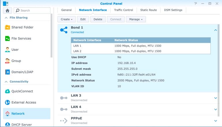This screenshot has height=127, width=222.
Task: Select the LAN 2 table row
Action: pos(141,51)
